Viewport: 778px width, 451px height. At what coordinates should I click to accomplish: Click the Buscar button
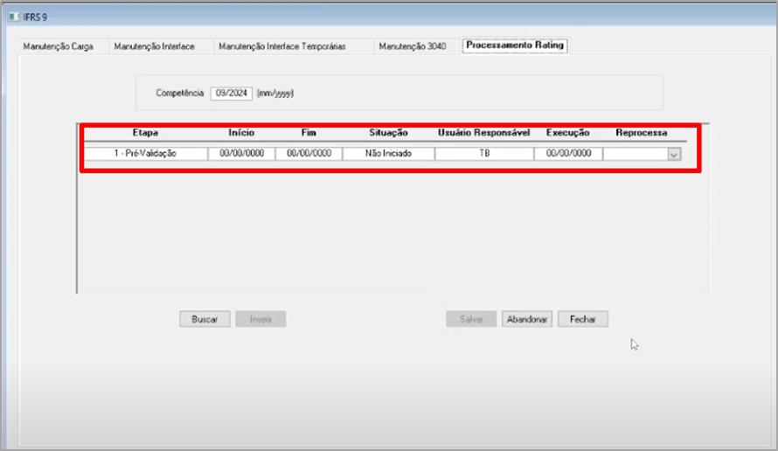(205, 319)
